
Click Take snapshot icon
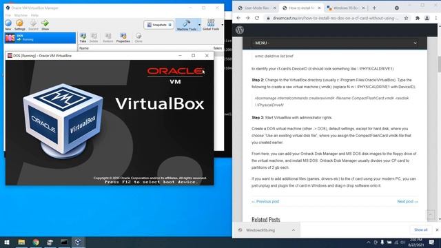83,38
